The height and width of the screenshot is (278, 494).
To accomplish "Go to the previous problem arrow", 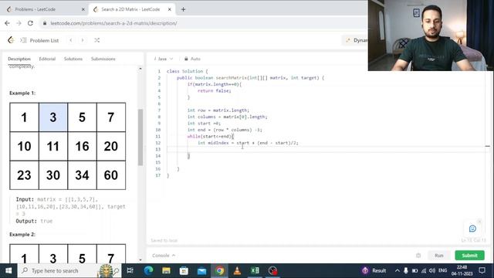I will (x=71, y=40).
